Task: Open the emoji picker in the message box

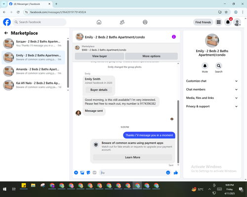Action: [168, 172]
